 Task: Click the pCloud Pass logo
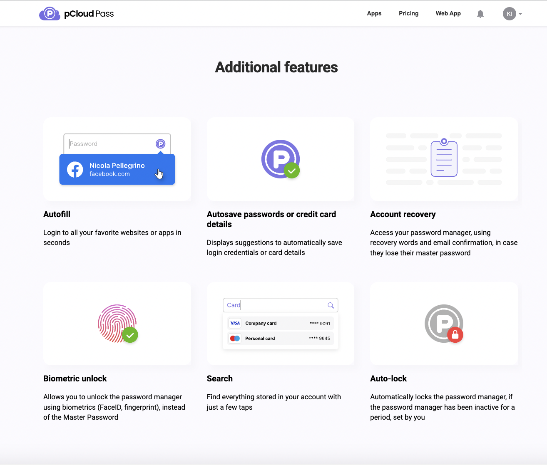76,13
